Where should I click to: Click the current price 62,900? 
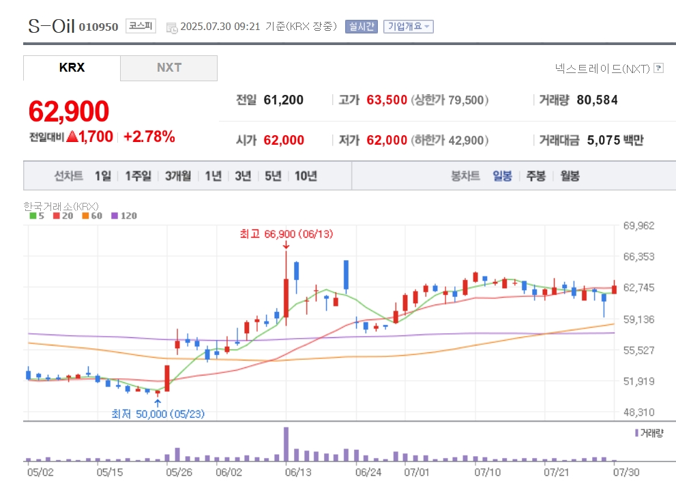click(69, 111)
